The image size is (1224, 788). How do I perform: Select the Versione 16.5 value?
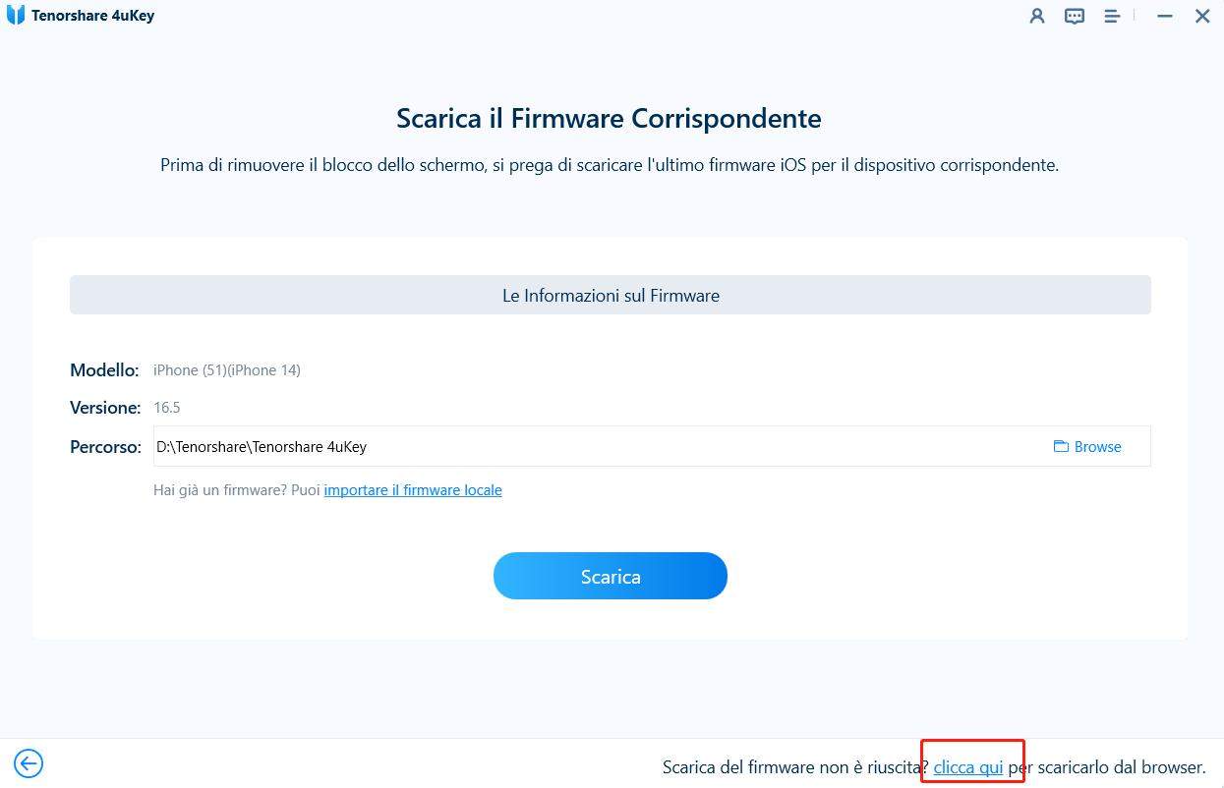[x=167, y=407]
